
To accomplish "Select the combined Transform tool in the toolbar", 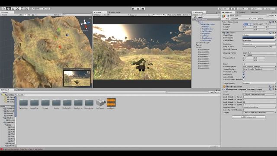I will [x=27, y=9].
